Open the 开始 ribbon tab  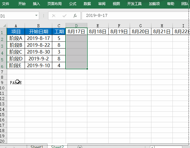tap(22, 4)
